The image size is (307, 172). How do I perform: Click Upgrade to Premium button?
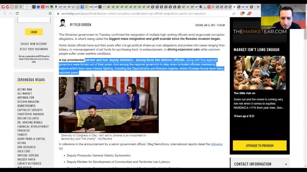click(x=260, y=145)
